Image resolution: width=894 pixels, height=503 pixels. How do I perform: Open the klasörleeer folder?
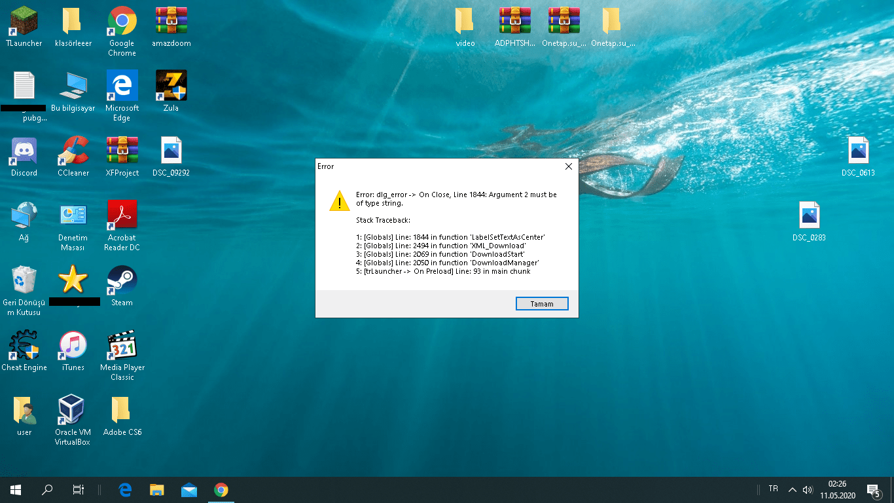73,28
